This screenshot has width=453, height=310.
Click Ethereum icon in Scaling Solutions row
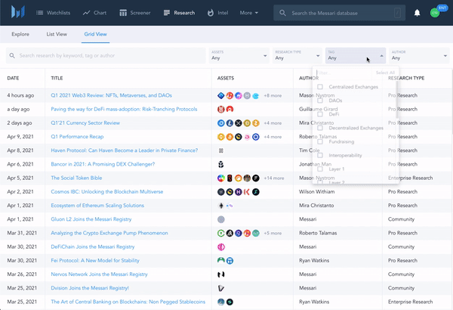[221, 206]
